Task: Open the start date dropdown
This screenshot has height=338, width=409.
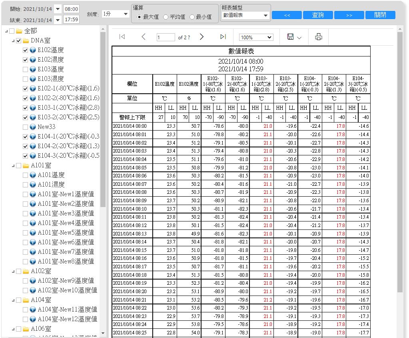Action: coord(58,9)
